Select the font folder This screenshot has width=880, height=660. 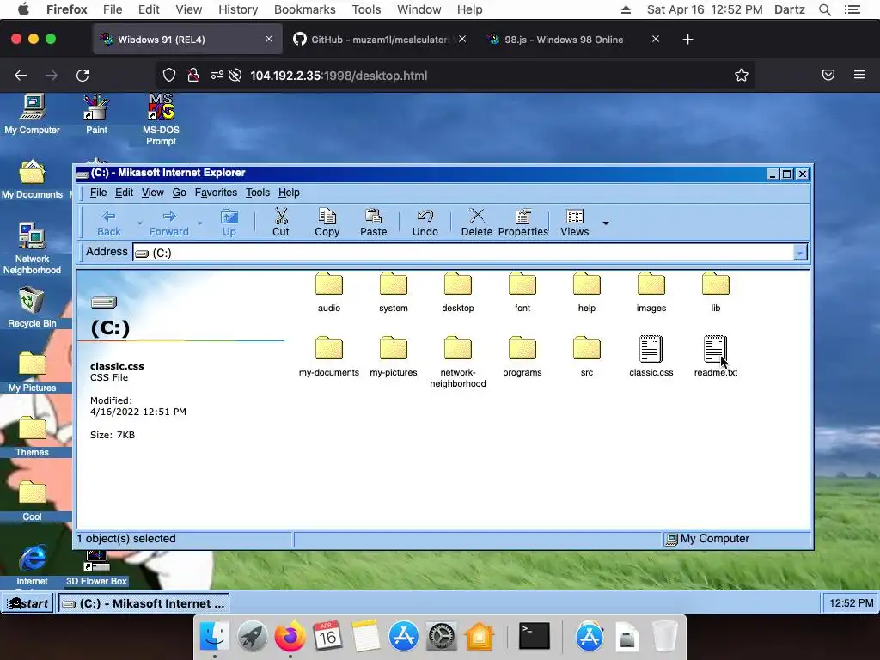522,292
